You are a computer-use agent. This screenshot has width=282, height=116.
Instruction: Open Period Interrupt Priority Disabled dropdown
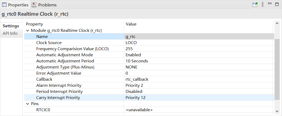click(x=199, y=91)
